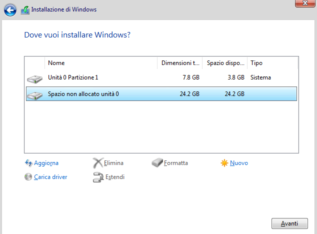The image size is (317, 234).
Task: Click the drive icon for Unità 0 Partizione 1
Action: 35,79
